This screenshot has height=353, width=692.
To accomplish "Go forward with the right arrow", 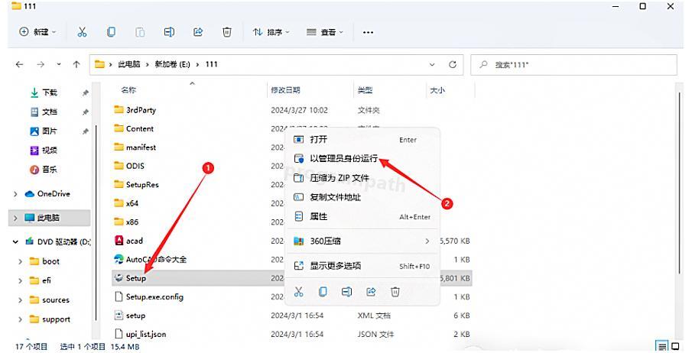I will tap(41, 64).
